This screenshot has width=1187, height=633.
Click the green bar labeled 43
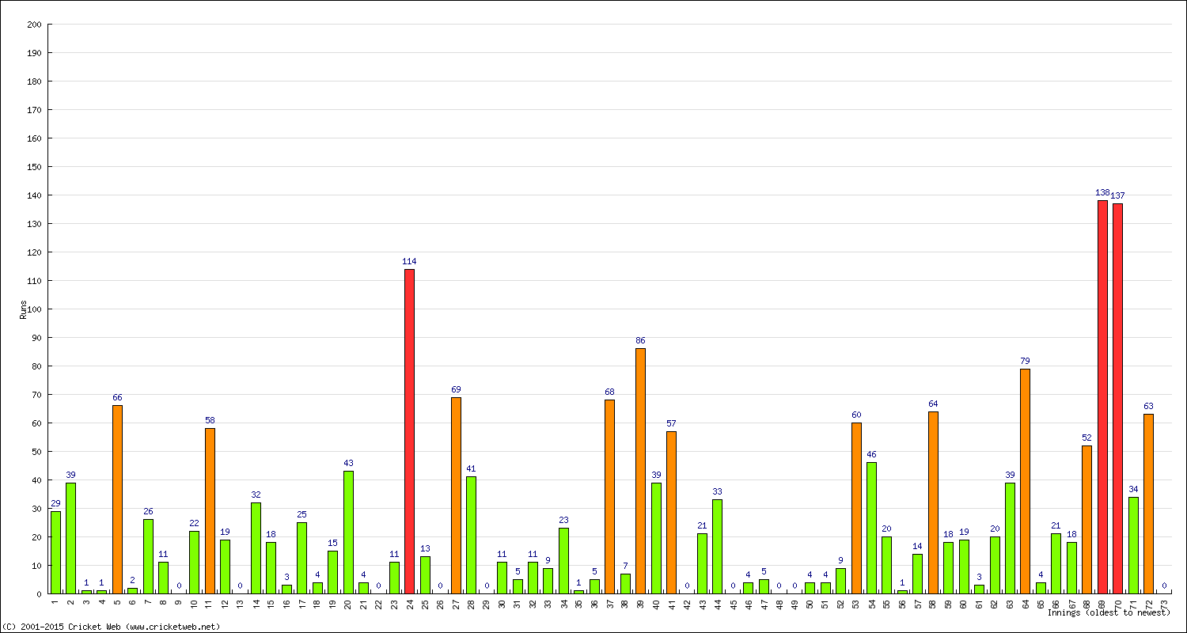click(x=348, y=532)
